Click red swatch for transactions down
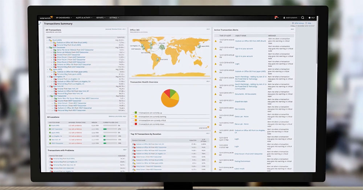363x190 pixels. (x=136, y=124)
